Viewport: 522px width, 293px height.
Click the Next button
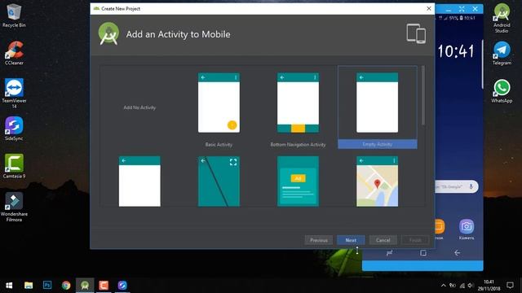(x=351, y=240)
